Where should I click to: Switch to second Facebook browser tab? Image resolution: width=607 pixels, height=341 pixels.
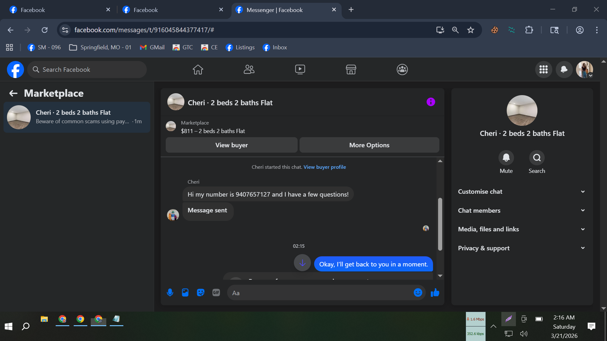(173, 10)
